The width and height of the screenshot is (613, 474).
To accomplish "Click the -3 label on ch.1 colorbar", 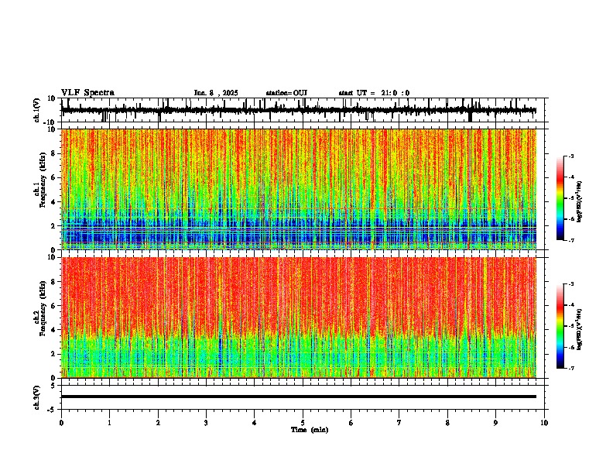I will point(570,156).
